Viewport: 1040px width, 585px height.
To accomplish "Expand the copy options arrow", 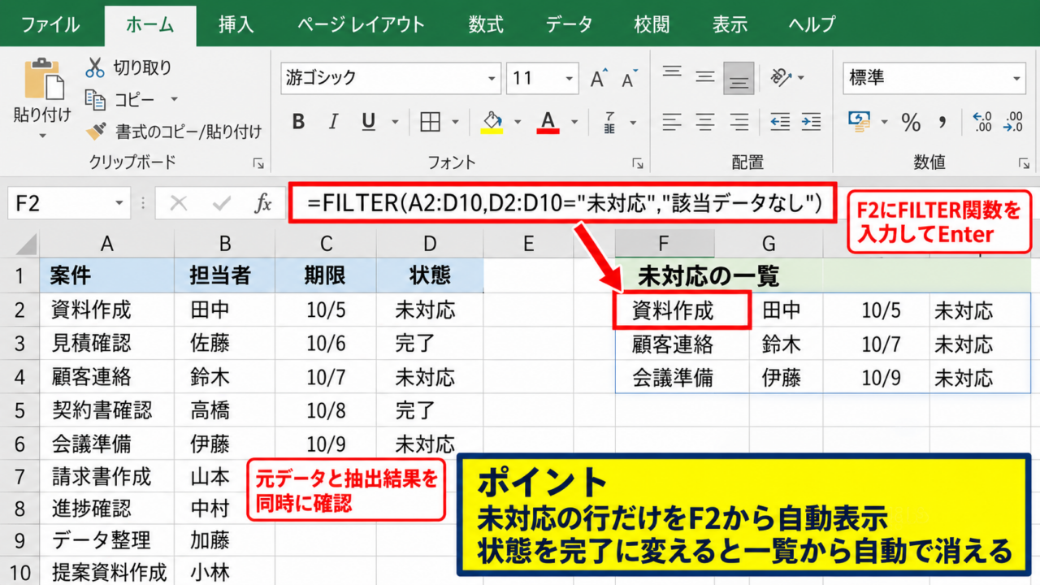I will [x=173, y=100].
